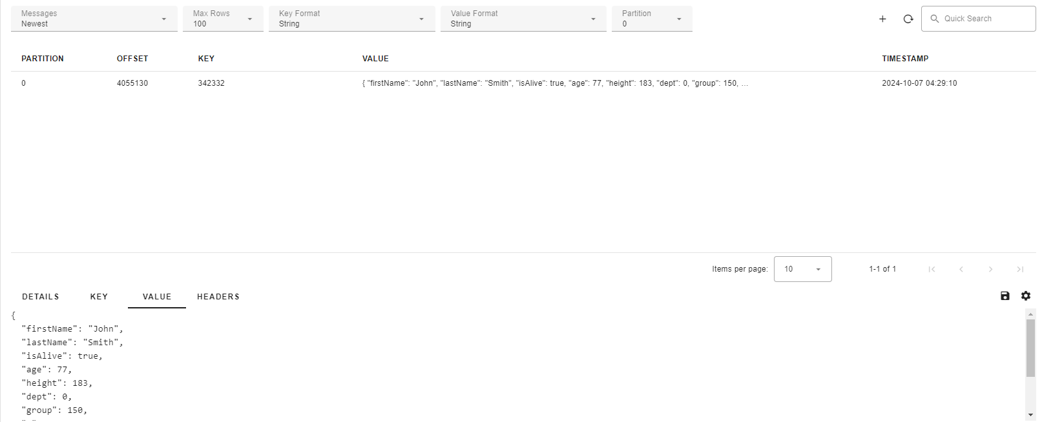Screen dimensions: 1042x422
Task: Refresh the messages list
Action: 908,19
